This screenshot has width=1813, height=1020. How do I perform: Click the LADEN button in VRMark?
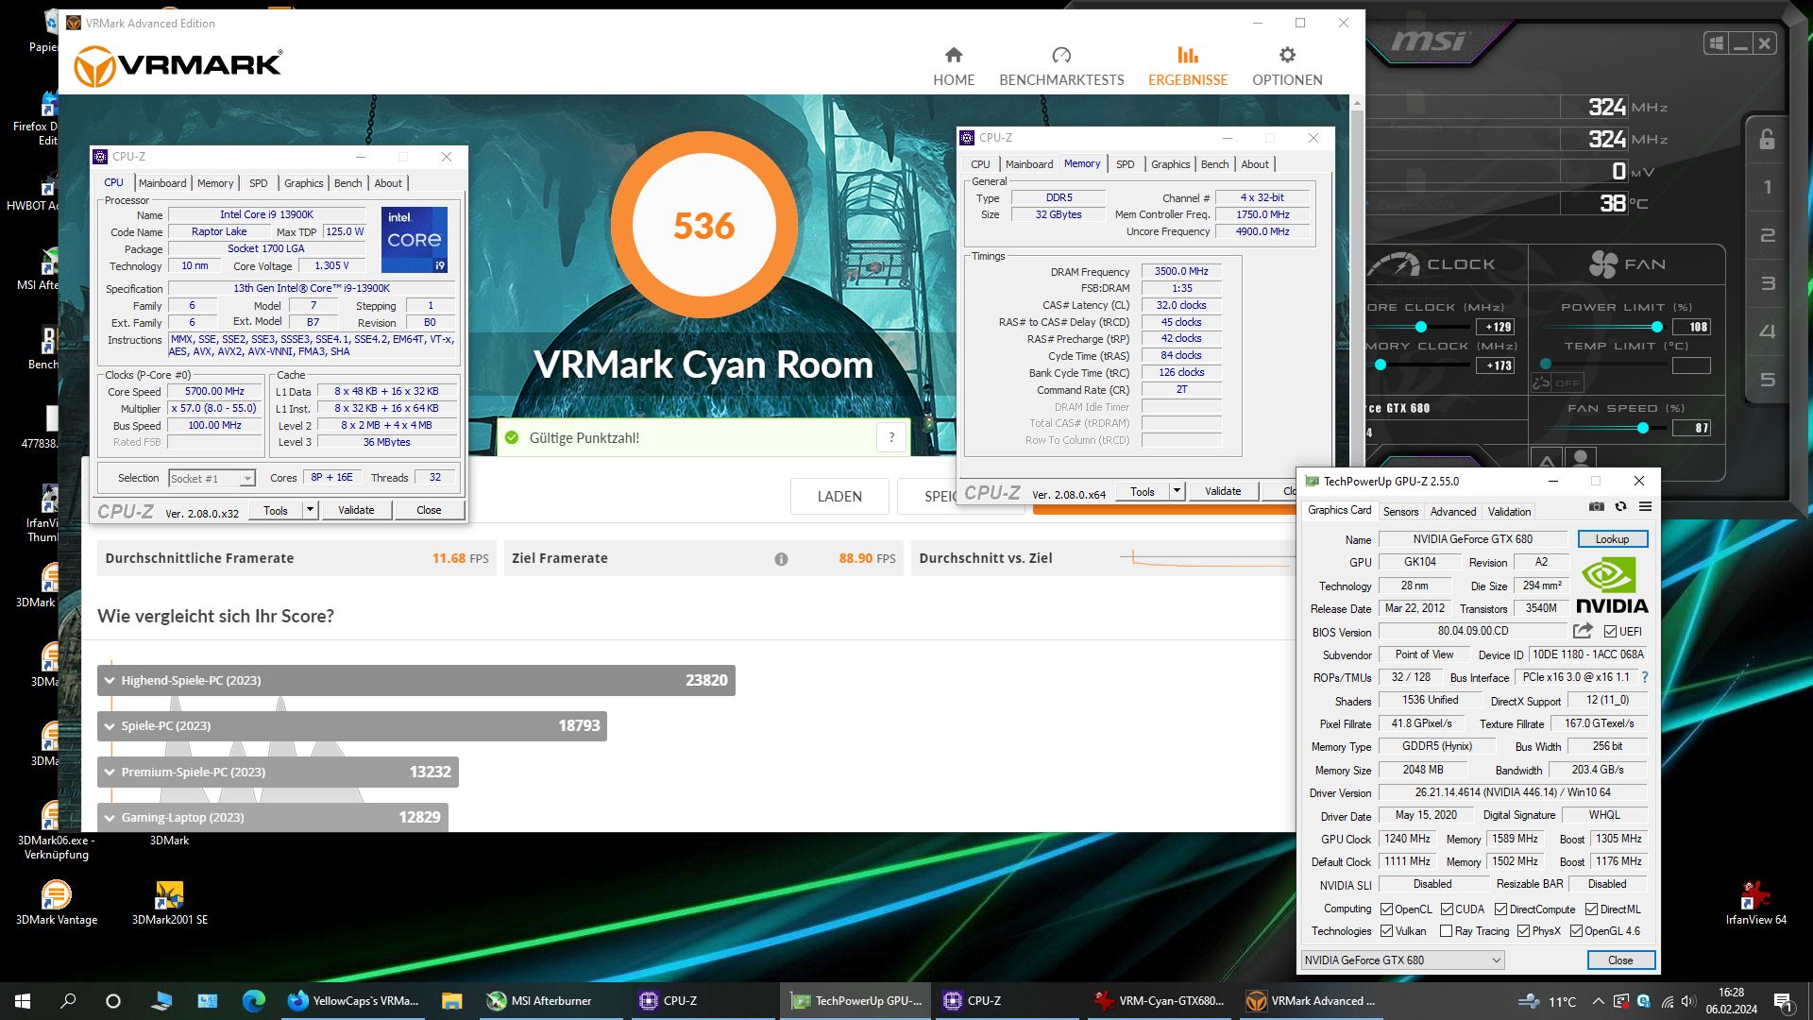839,497
